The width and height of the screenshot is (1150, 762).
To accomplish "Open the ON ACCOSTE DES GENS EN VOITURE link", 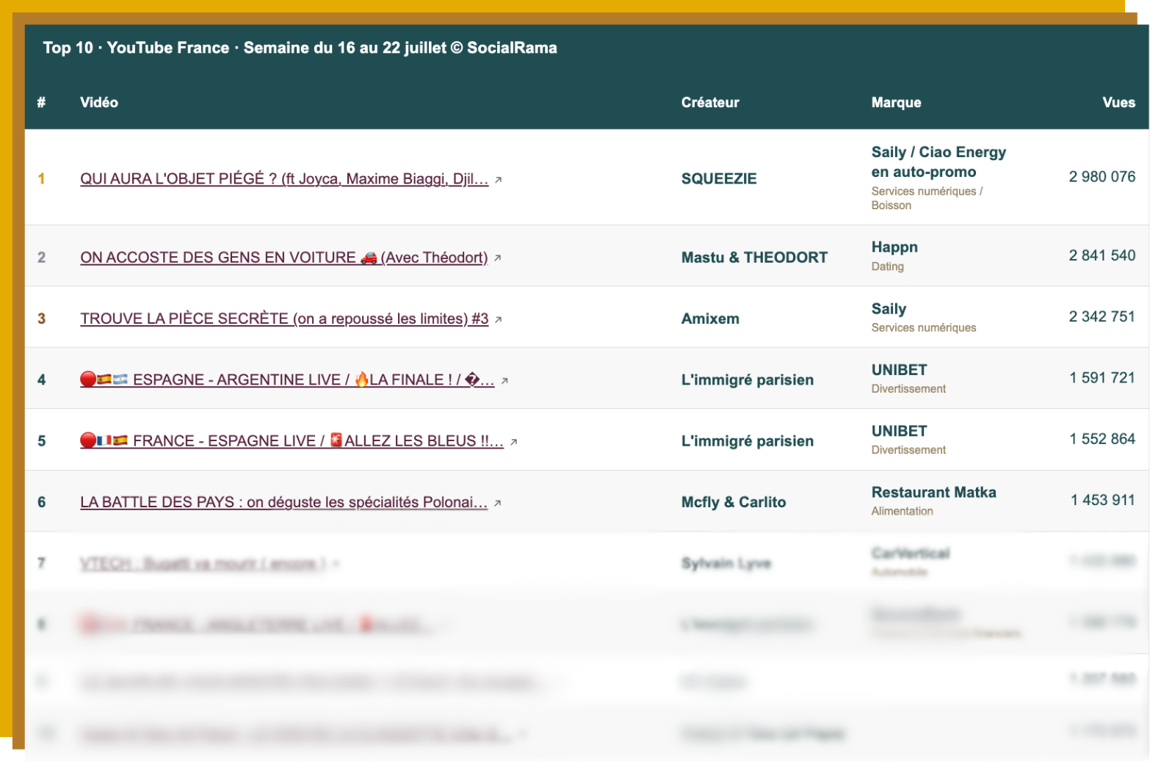I will (284, 257).
